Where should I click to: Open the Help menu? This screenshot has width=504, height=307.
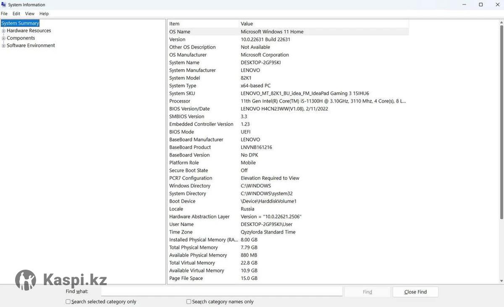coord(44,14)
